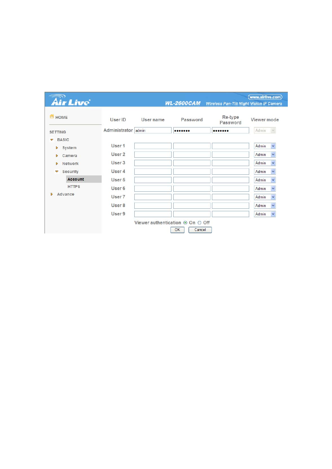Click the Cancel button

click(200, 230)
